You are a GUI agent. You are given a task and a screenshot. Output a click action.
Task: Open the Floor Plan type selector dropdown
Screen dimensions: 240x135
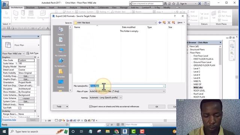(x=38, y=45)
